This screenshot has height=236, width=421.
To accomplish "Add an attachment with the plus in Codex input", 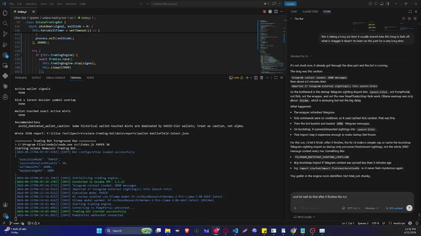I will tap(295, 208).
